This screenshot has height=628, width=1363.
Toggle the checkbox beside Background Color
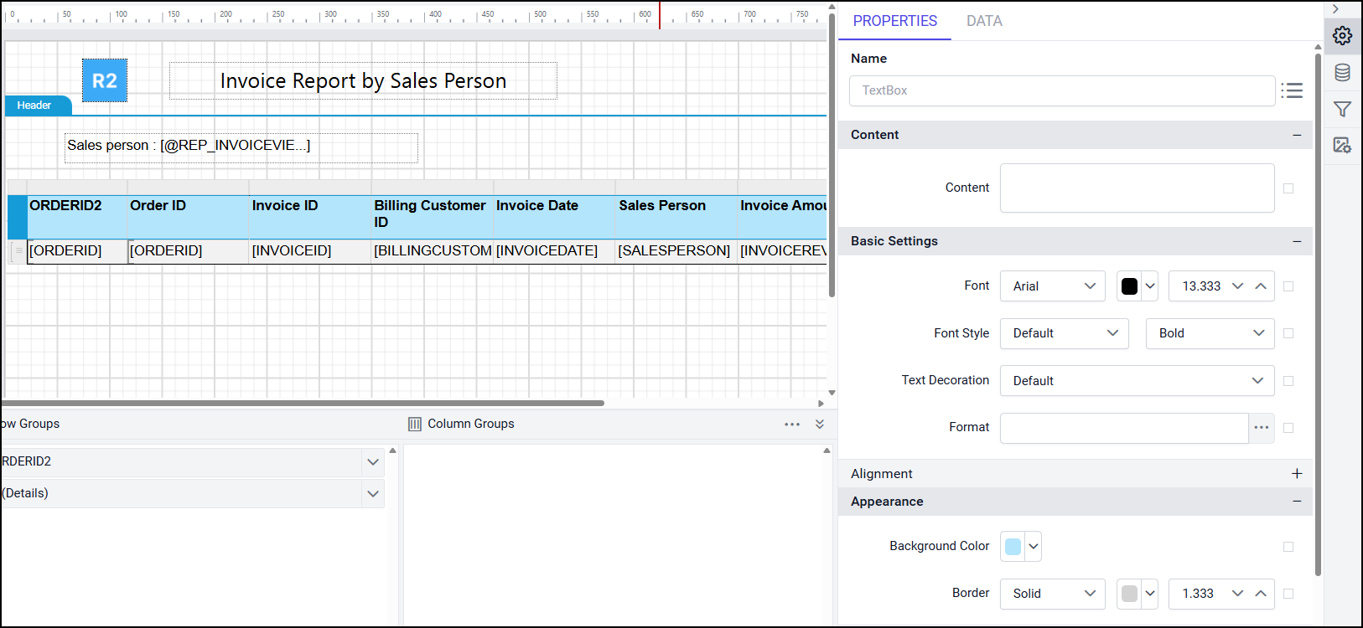tap(1288, 547)
